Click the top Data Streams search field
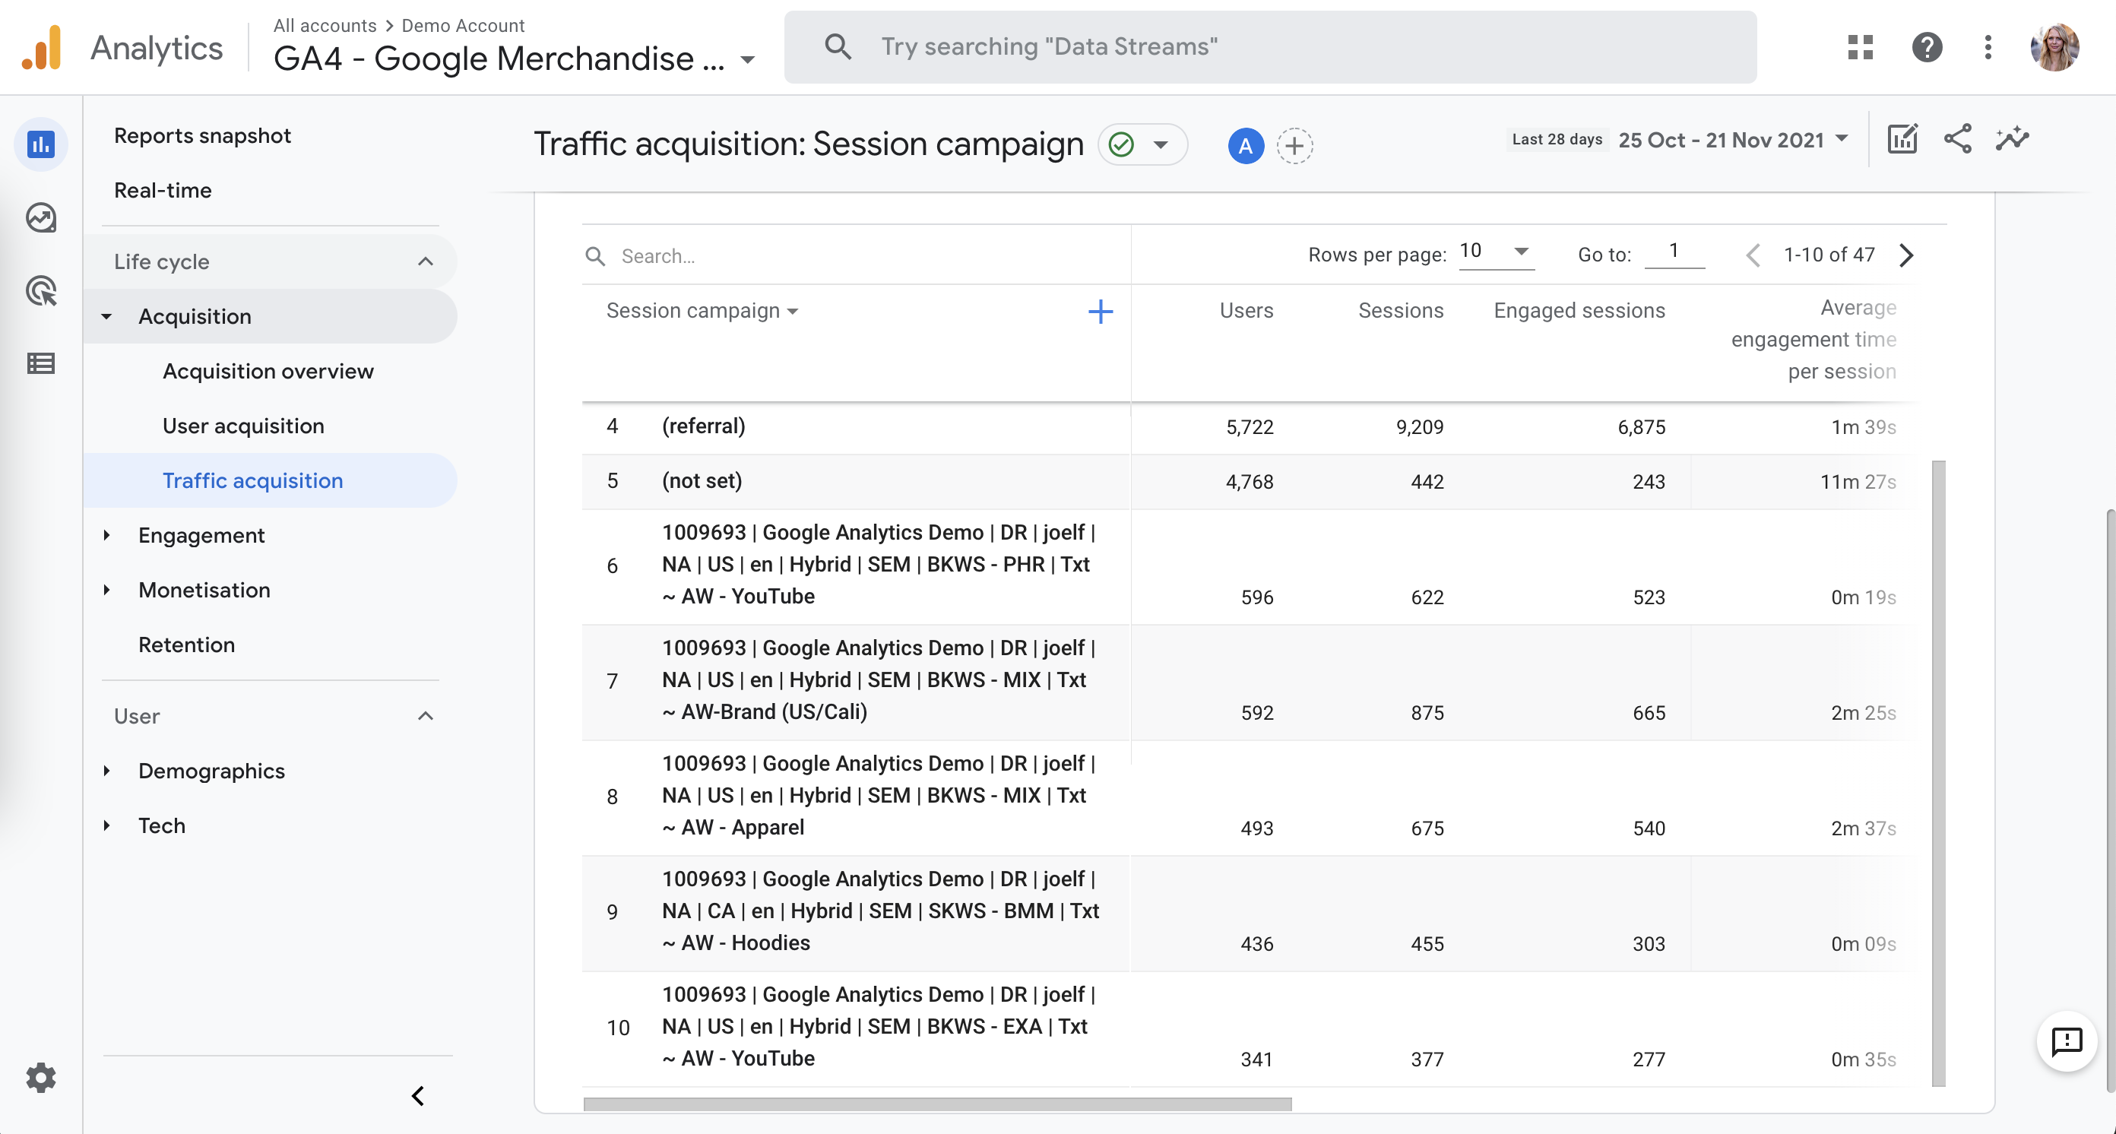This screenshot has height=1134, width=2116. point(1270,47)
